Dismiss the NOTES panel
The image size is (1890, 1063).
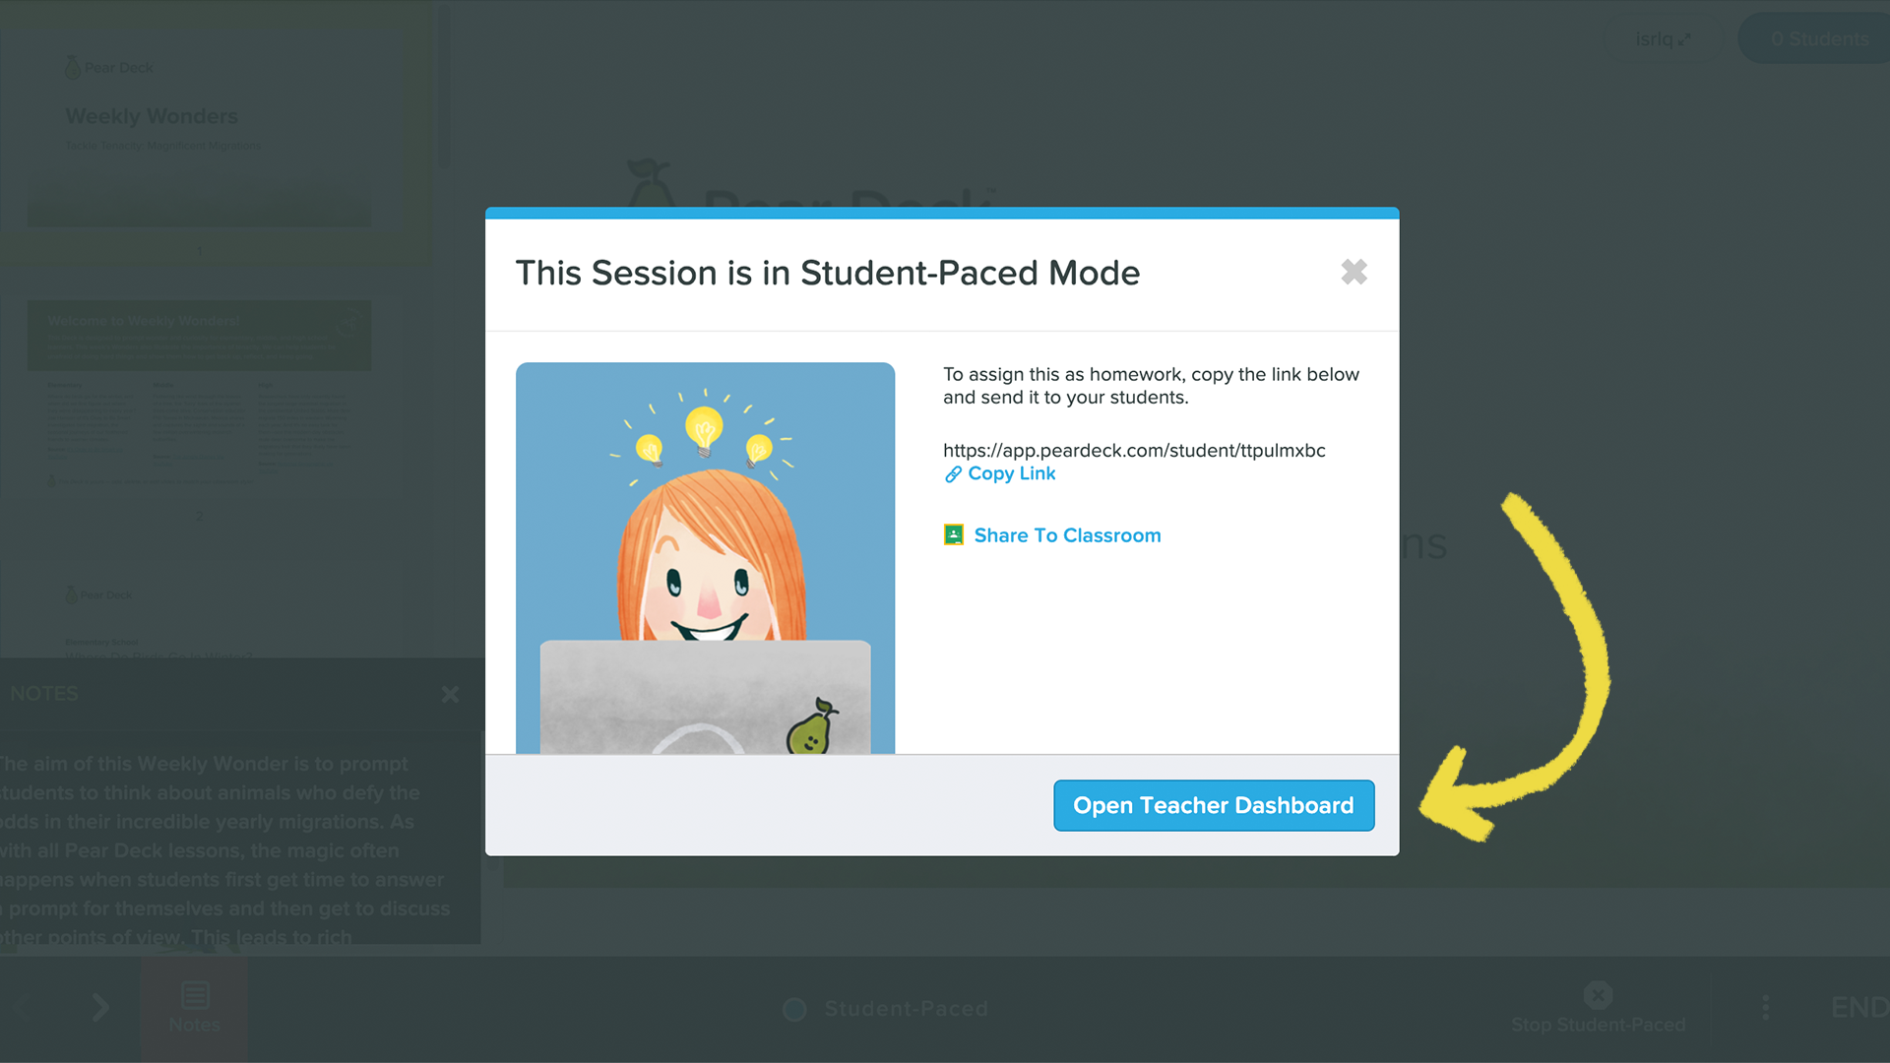coord(450,694)
